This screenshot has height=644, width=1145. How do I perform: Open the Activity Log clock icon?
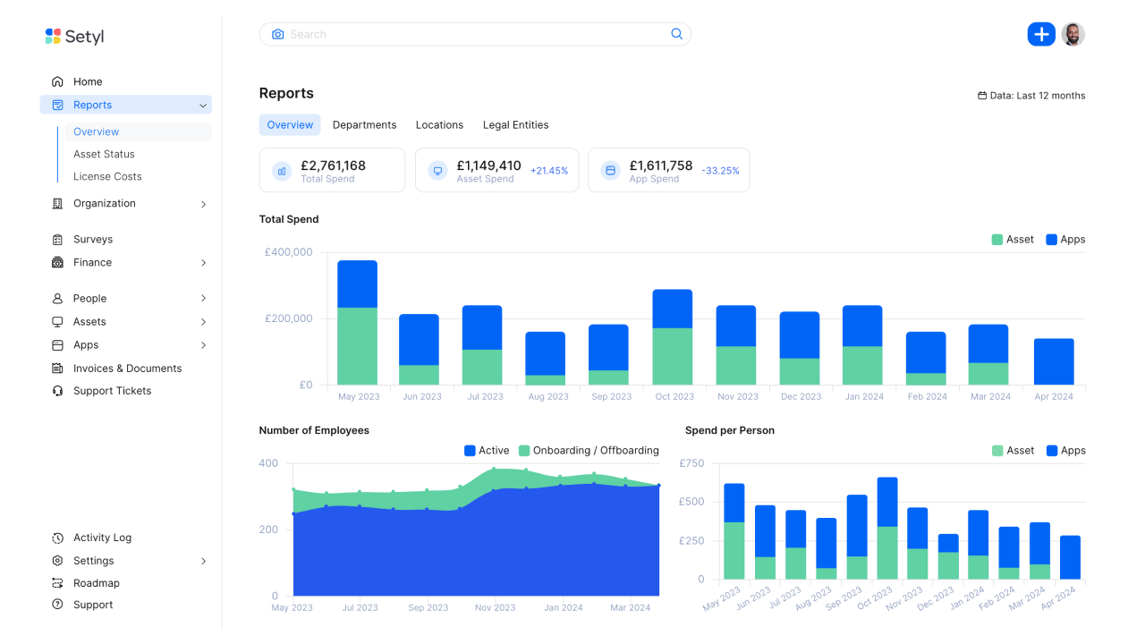57,538
